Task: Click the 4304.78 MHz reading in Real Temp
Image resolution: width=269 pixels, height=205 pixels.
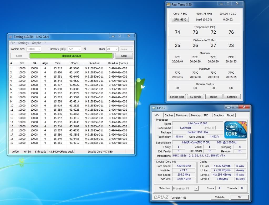Action: pos(204,14)
